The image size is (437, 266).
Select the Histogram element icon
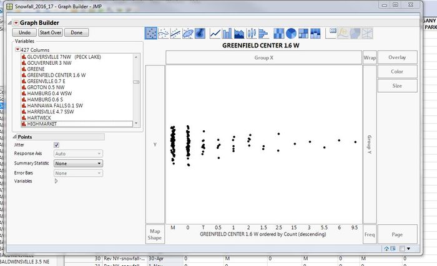[x=263, y=34]
